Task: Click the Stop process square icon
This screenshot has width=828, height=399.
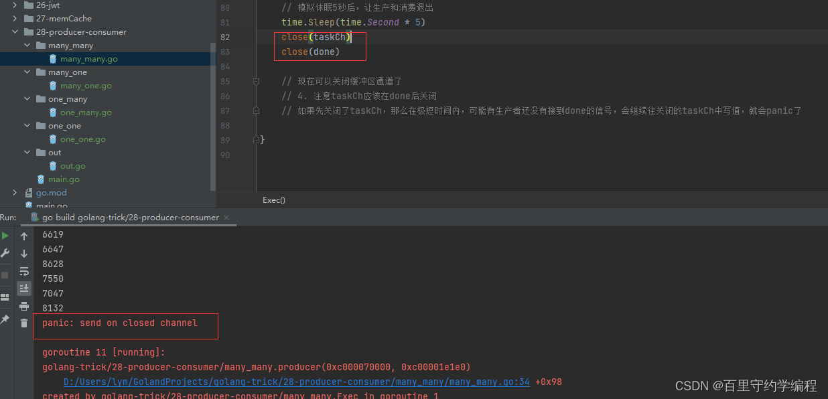Action: pyautogui.click(x=5, y=274)
